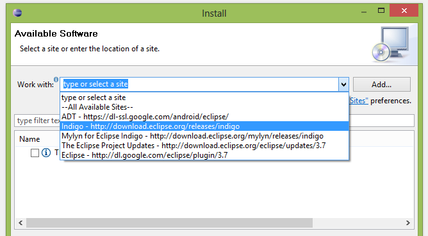Pick the ADT dl-ssl.google.com site

pos(204,117)
